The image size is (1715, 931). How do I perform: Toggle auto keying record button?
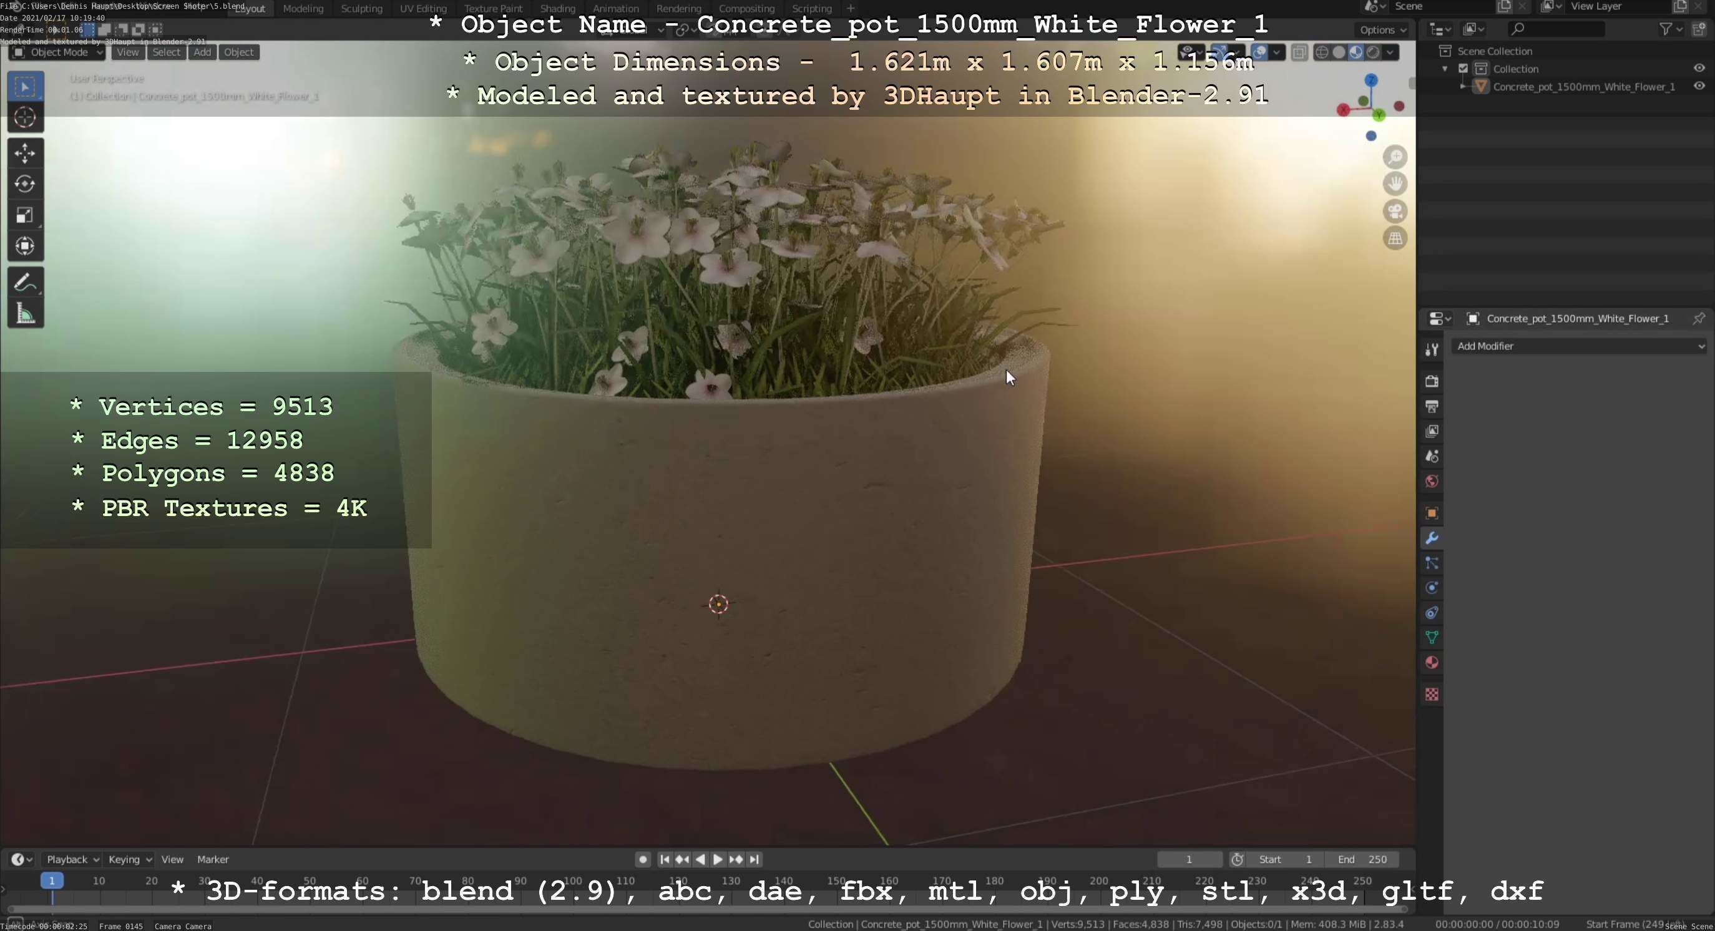pos(642,859)
